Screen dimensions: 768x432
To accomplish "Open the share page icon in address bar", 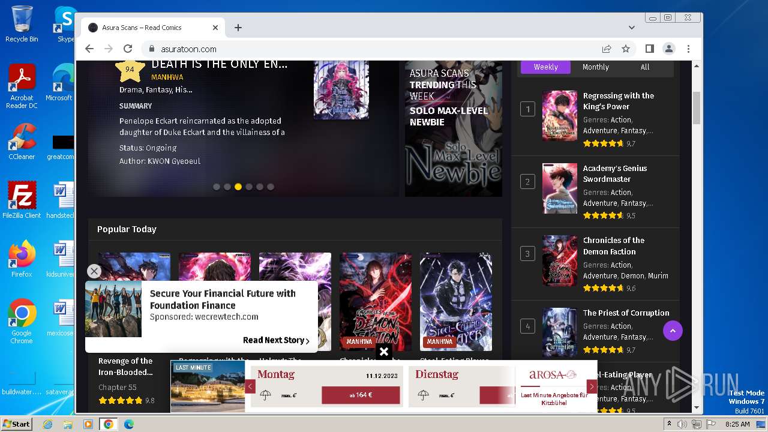I will click(607, 49).
